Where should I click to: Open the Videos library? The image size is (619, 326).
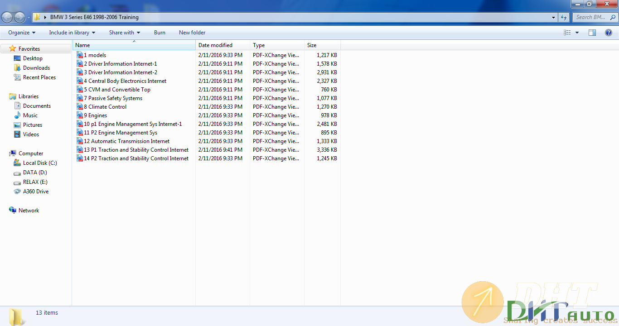pyautogui.click(x=31, y=134)
